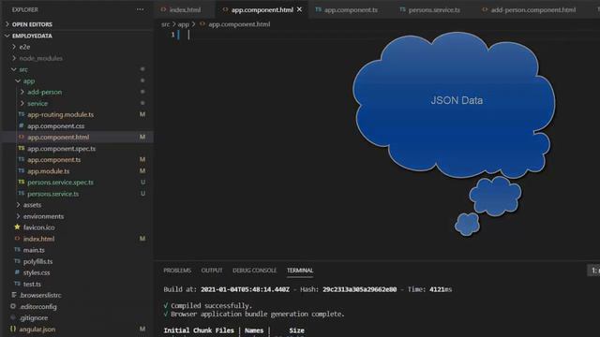Open main.ts file

pos(34,250)
